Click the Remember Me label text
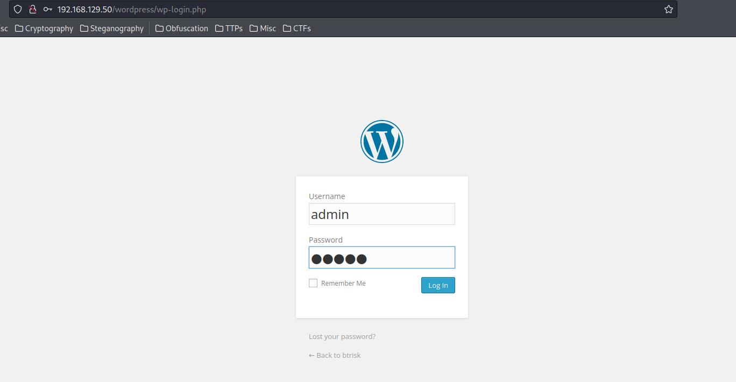736x382 pixels. [x=343, y=284]
